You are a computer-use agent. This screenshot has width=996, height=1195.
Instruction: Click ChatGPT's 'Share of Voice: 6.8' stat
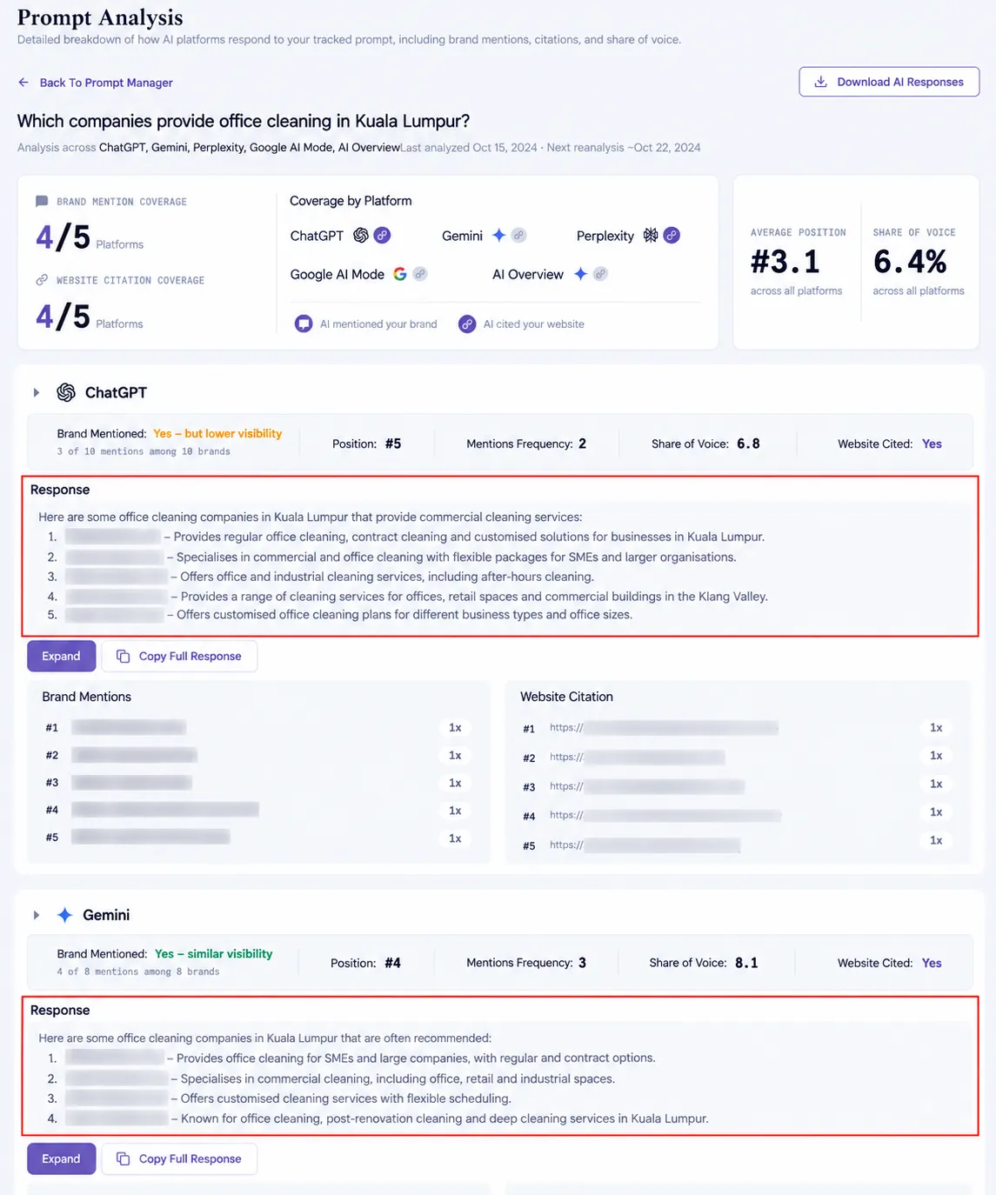pos(705,444)
